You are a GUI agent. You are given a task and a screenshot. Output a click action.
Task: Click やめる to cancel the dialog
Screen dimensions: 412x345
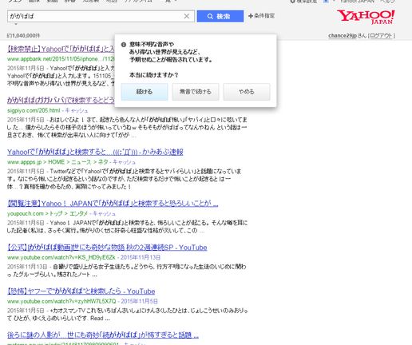[x=247, y=92]
